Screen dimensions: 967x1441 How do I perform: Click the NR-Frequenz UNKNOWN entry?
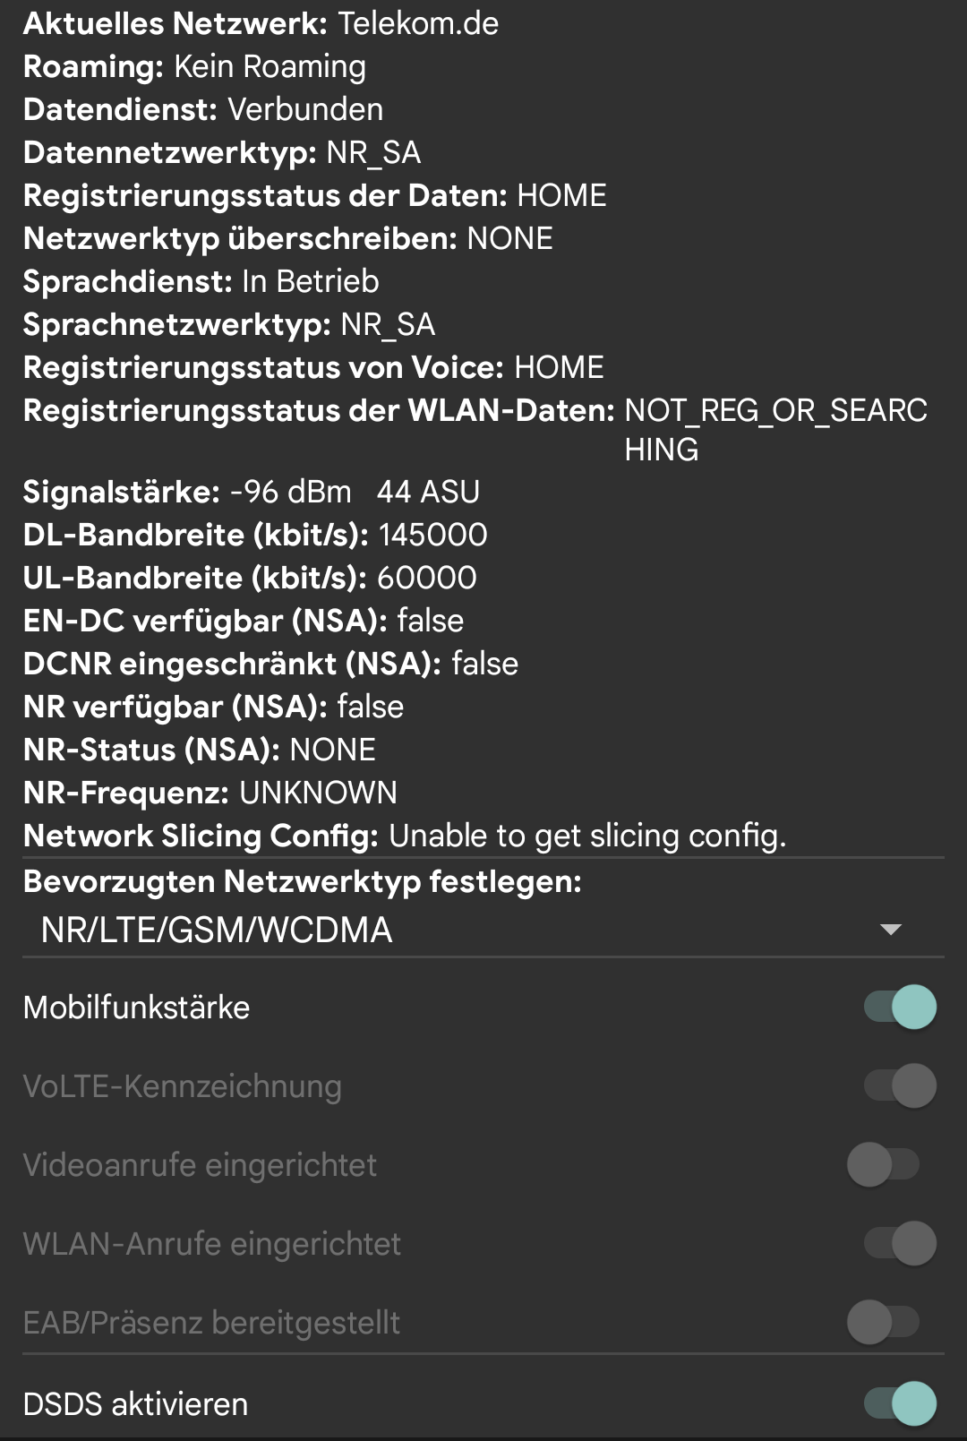(210, 793)
